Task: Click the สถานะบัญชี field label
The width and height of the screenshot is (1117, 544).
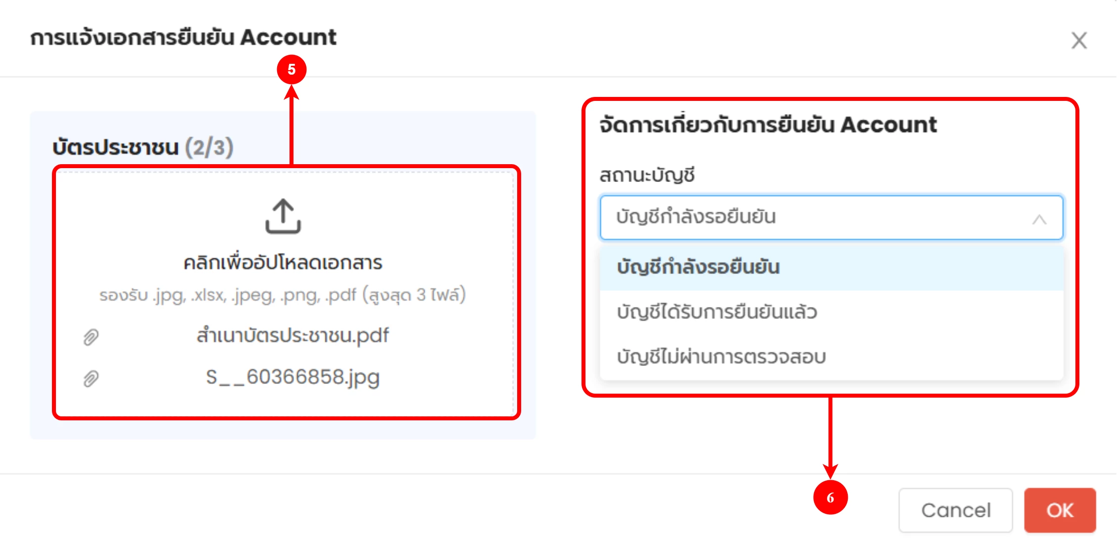Action: click(647, 175)
